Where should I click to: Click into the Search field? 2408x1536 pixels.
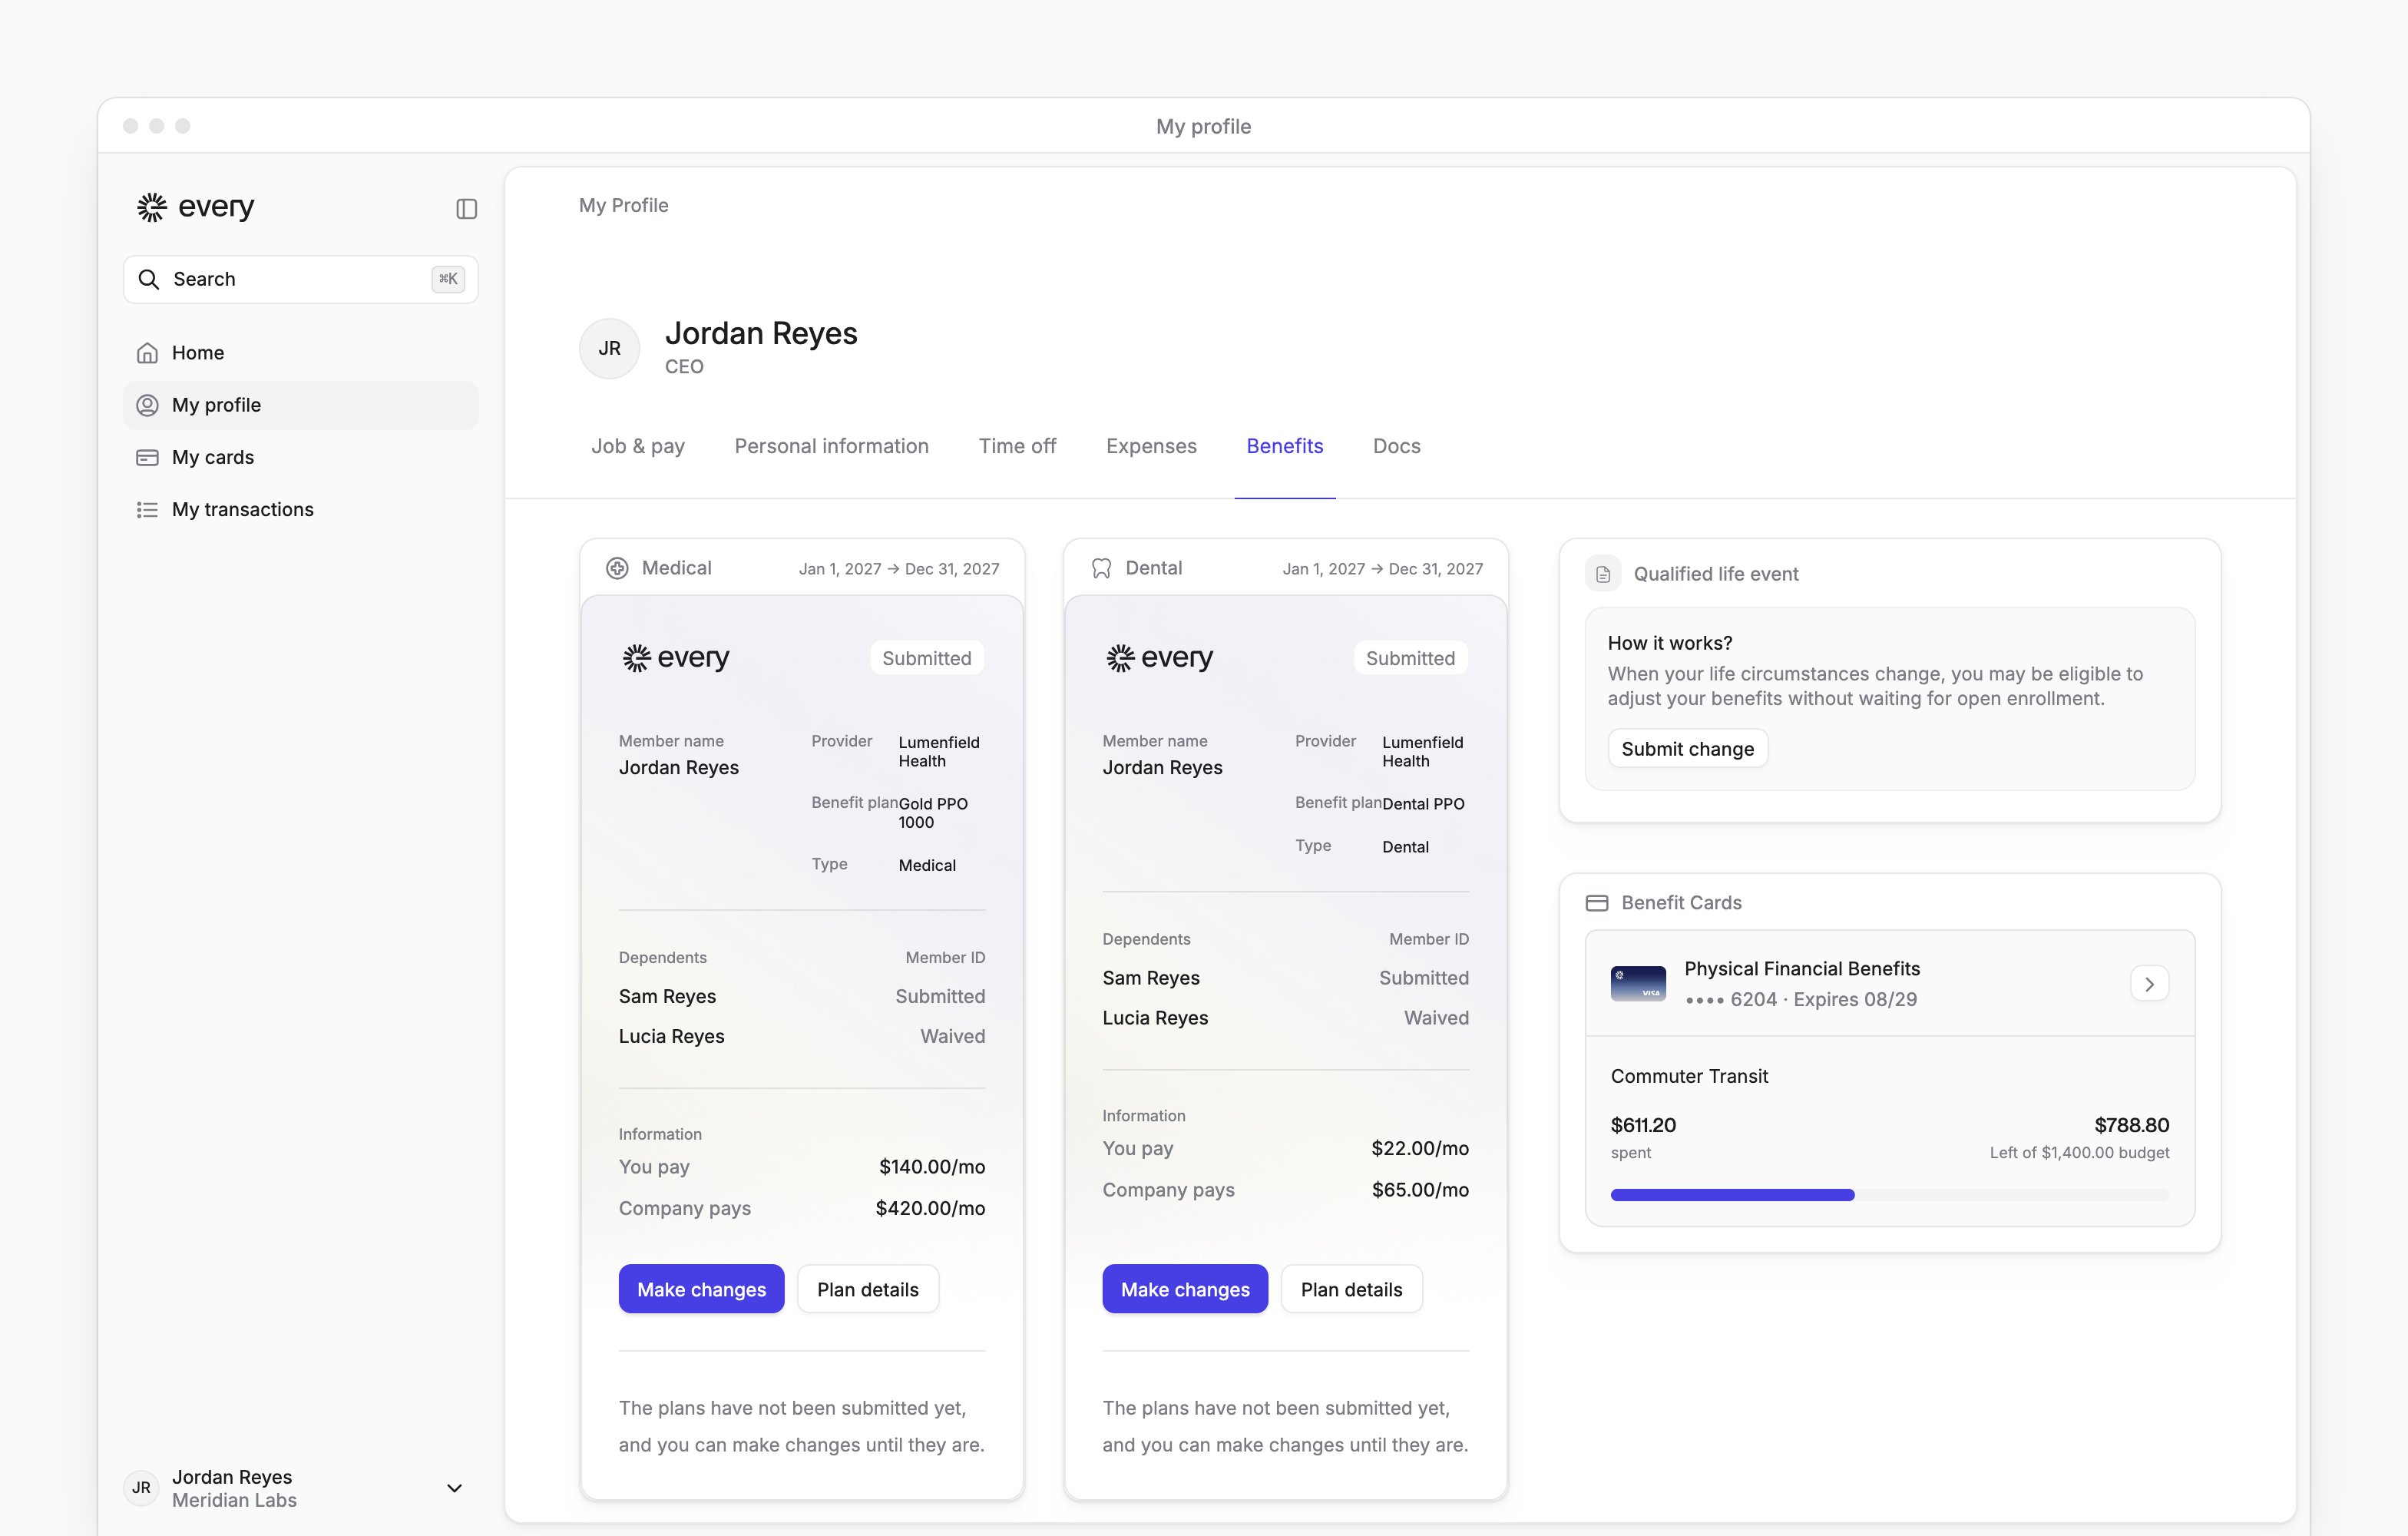(x=300, y=279)
